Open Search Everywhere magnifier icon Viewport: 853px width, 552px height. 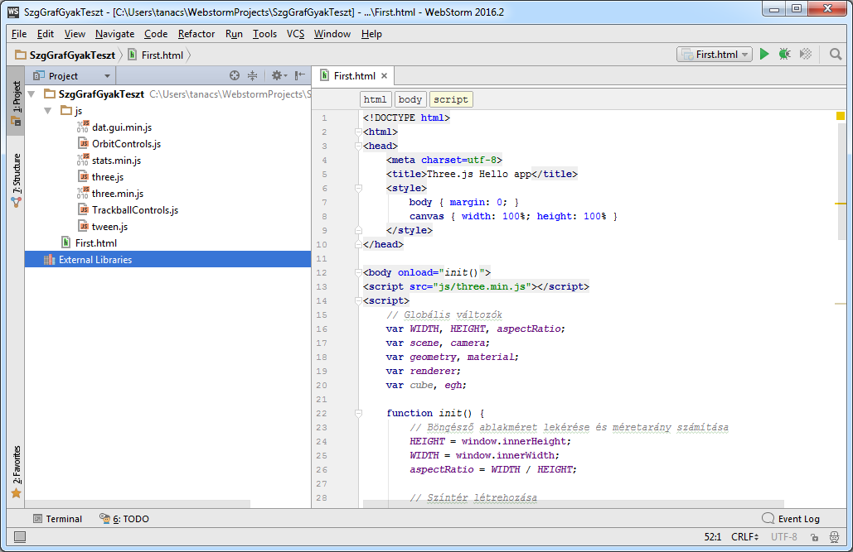835,54
